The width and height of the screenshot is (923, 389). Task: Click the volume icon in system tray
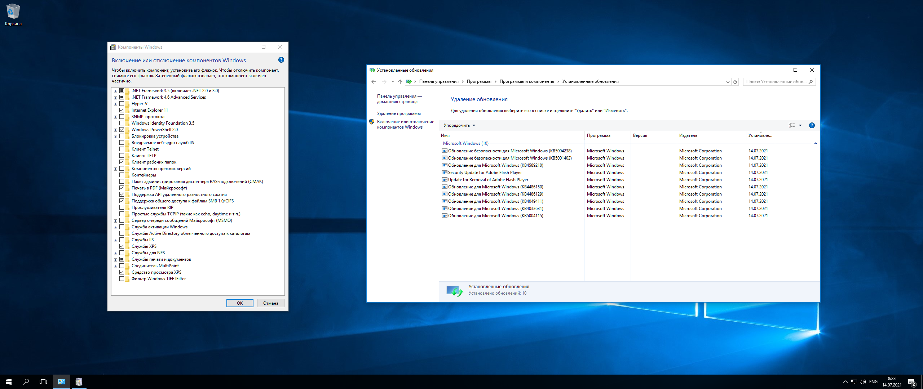(x=863, y=382)
